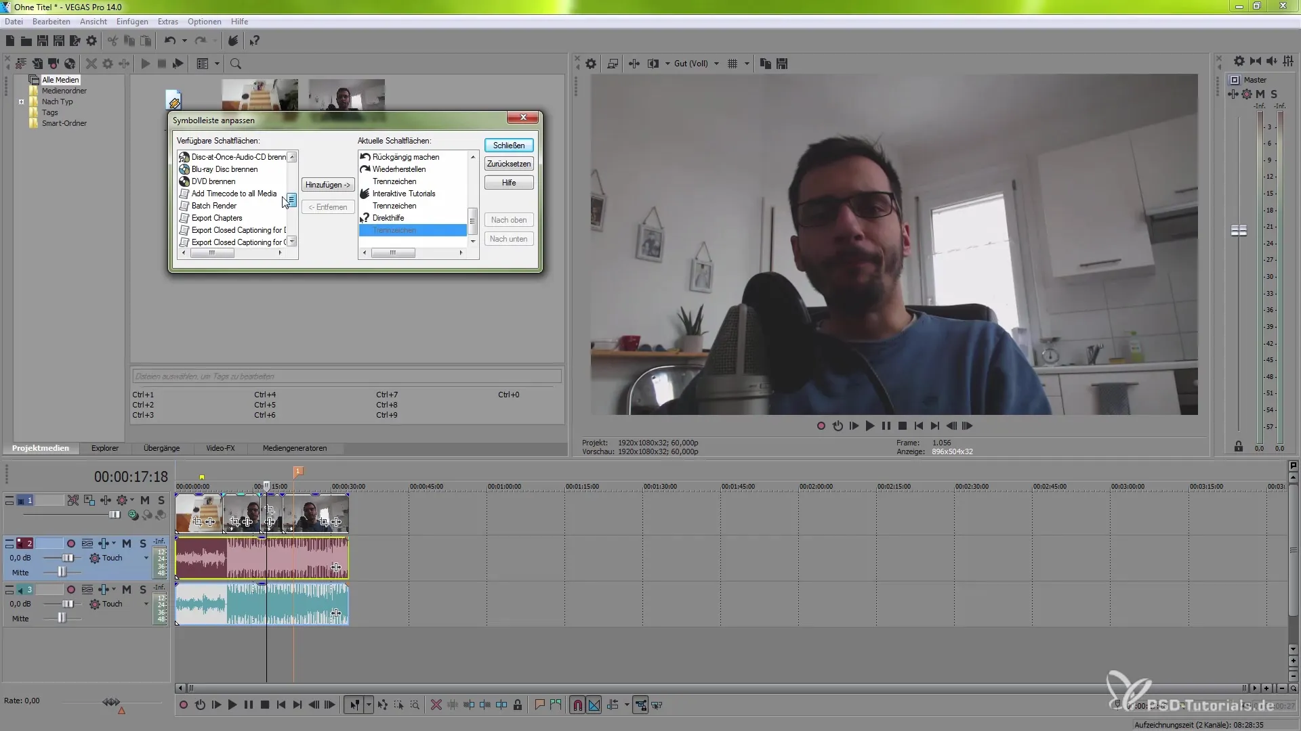Click the media search magnifier icon
1301x731 pixels.
tap(236, 64)
